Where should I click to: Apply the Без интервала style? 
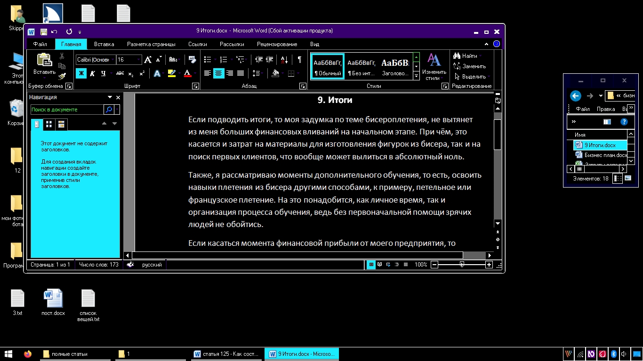(361, 66)
